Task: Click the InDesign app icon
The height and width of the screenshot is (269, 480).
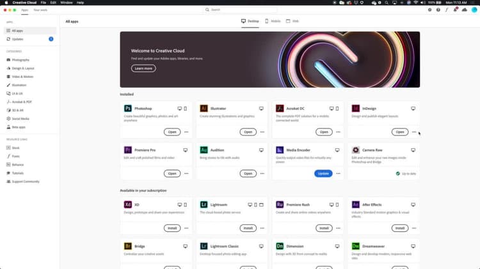Action: [x=355, y=109]
